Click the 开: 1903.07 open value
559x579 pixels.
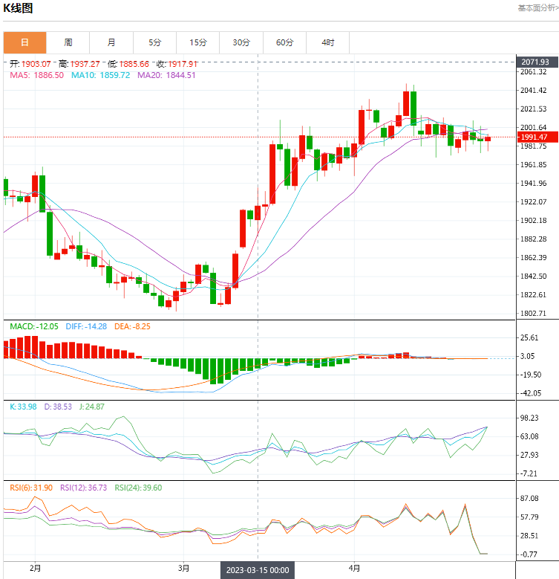click(x=30, y=64)
